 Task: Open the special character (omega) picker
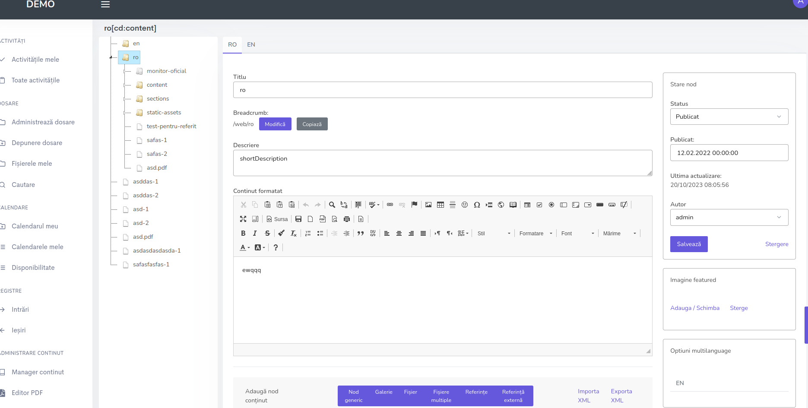coord(477,205)
